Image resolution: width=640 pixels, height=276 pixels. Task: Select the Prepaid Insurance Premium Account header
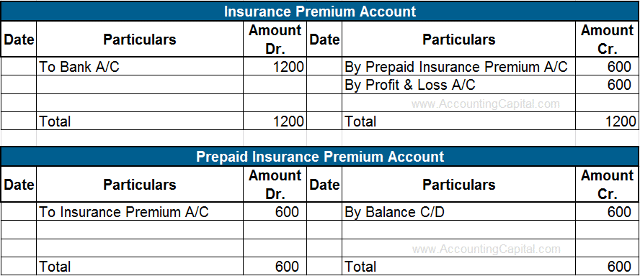point(320,156)
